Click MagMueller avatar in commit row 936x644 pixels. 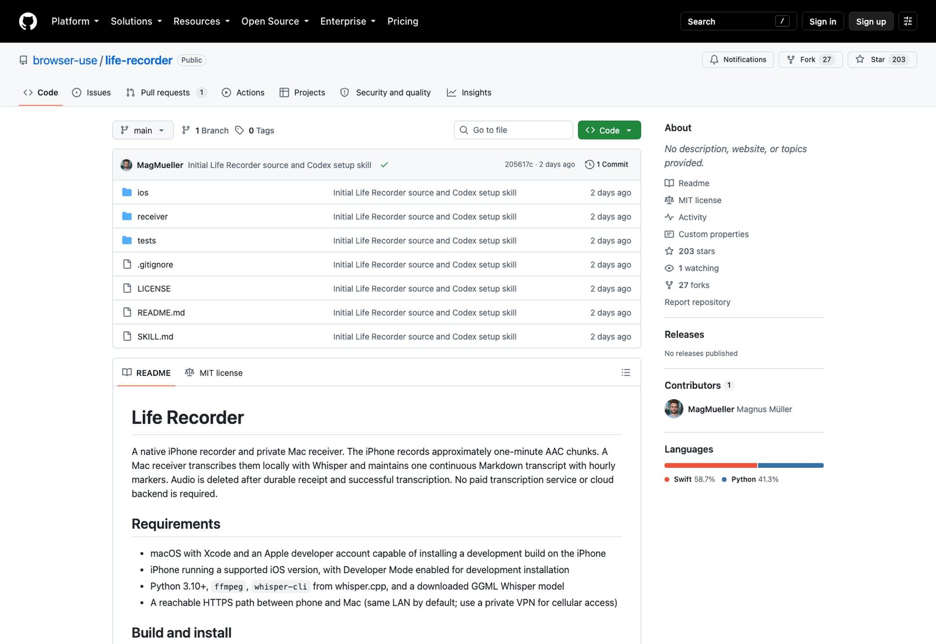pos(126,165)
